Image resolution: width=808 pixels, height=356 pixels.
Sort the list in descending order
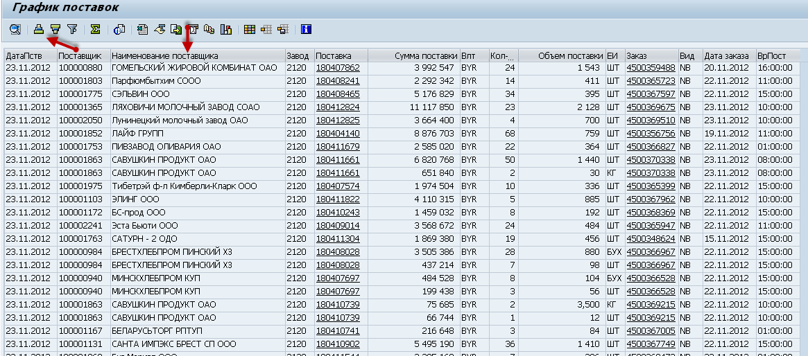(55, 29)
